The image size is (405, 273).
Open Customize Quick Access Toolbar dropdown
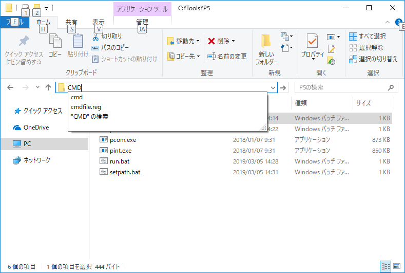(47, 9)
